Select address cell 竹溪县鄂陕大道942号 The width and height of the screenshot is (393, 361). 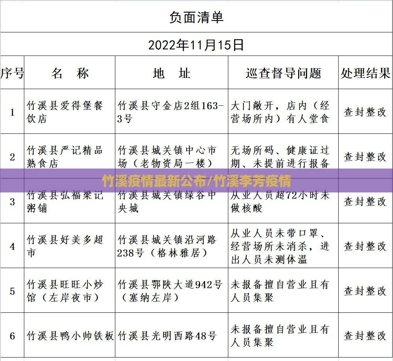click(x=172, y=290)
